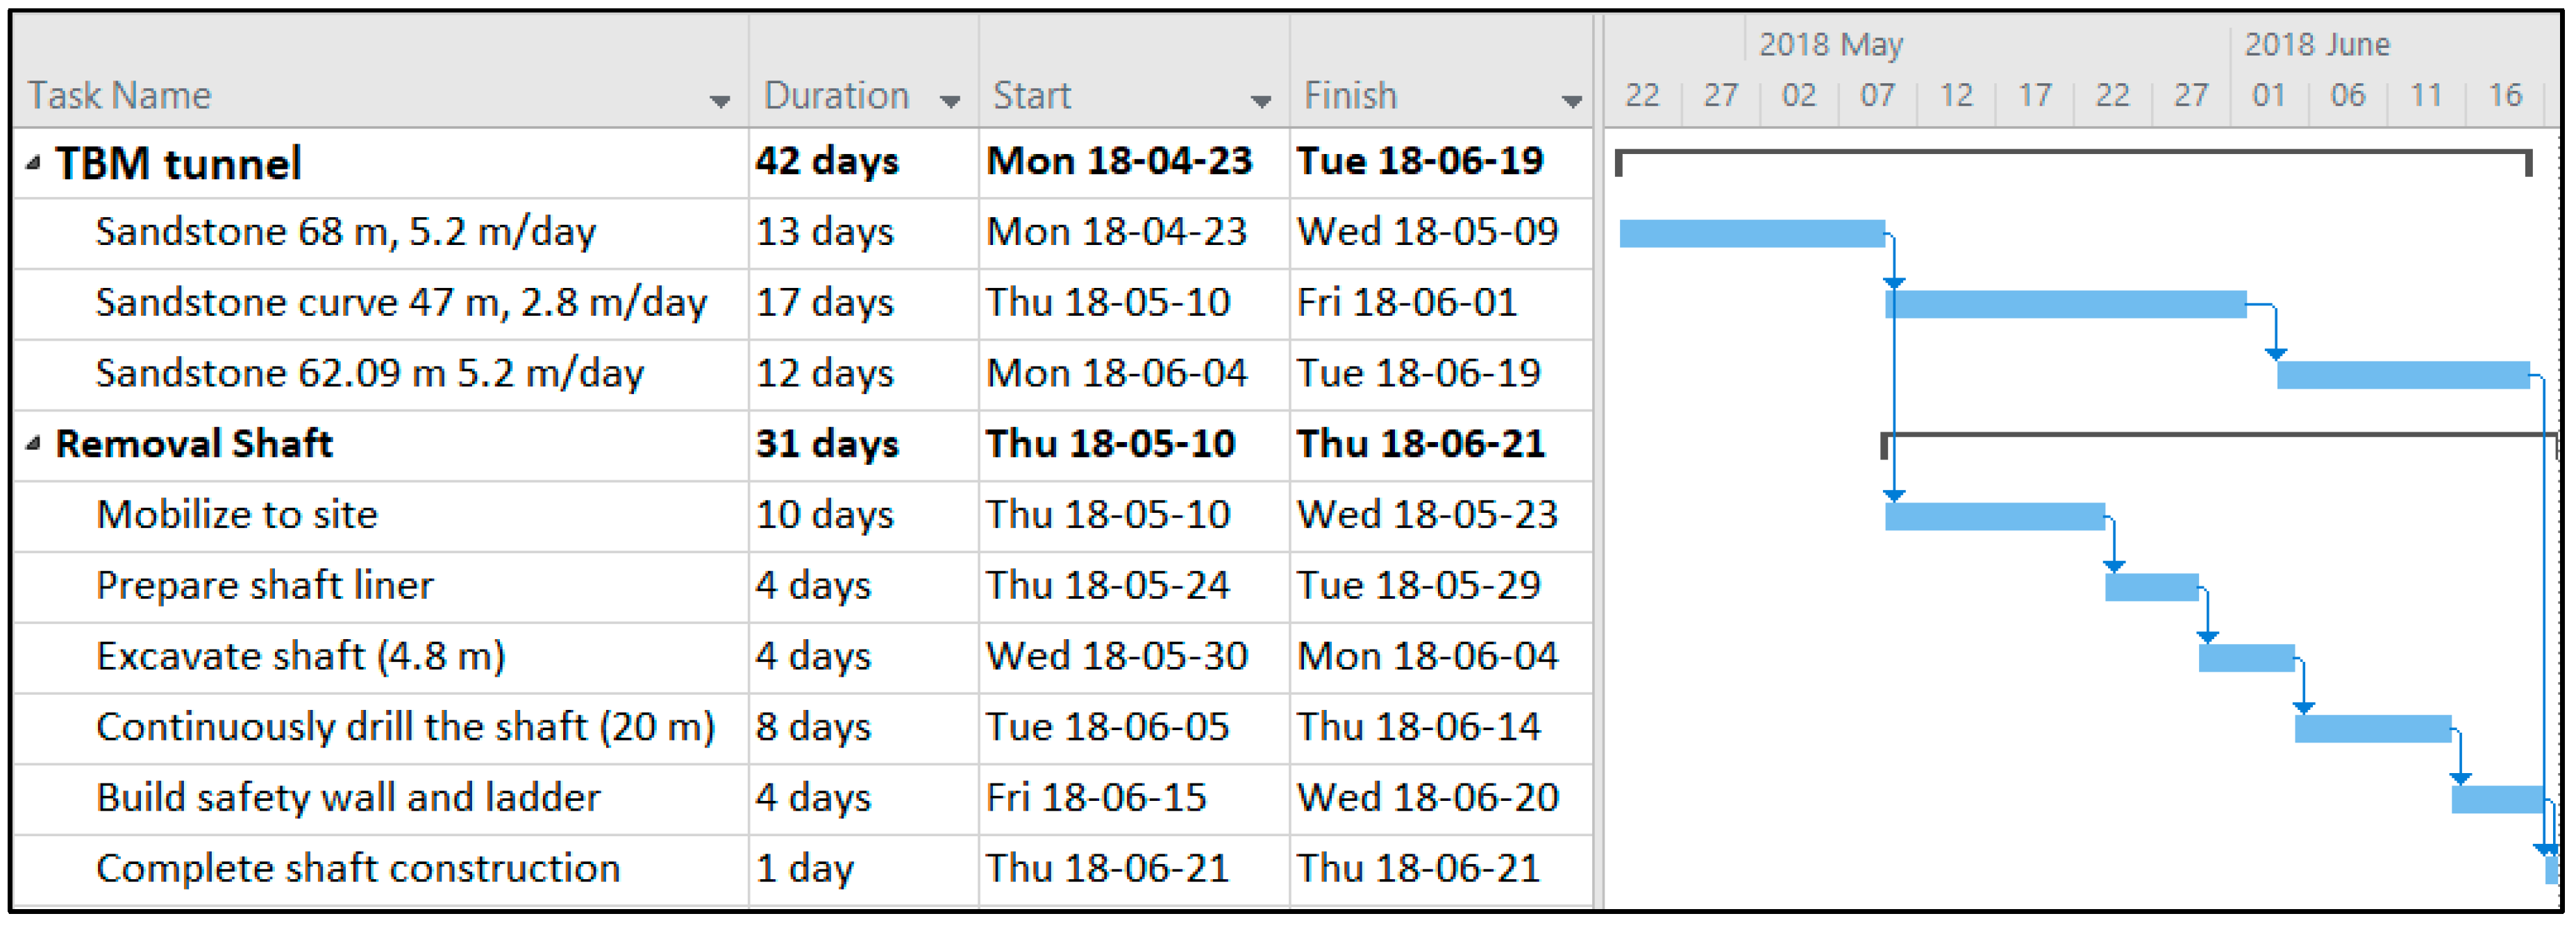The width and height of the screenshot is (2576, 932).
Task: Open the Start column filter dropdown
Action: tap(1261, 100)
